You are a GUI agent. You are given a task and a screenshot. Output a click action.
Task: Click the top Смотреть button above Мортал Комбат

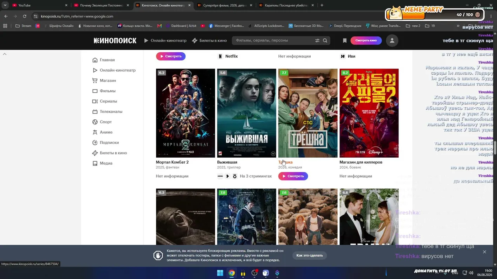171,56
